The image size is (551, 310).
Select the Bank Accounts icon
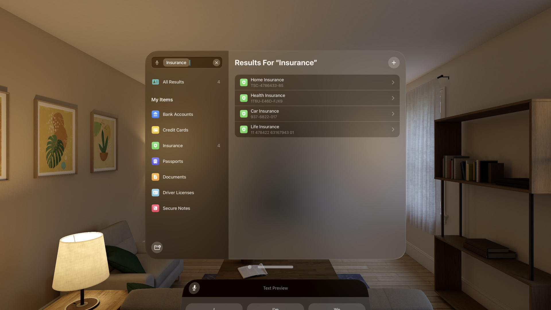[x=155, y=114]
